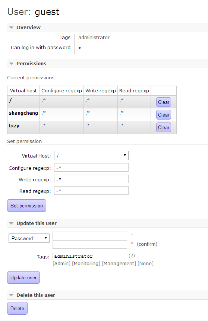
Task: Click the password confirm input field
Action: pyautogui.click(x=90, y=244)
